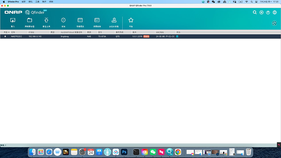Open the Resource Monitor icon

97,20
